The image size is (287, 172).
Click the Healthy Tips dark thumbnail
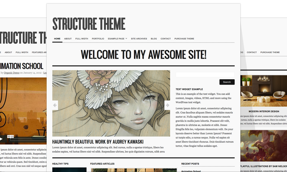pos(69,169)
